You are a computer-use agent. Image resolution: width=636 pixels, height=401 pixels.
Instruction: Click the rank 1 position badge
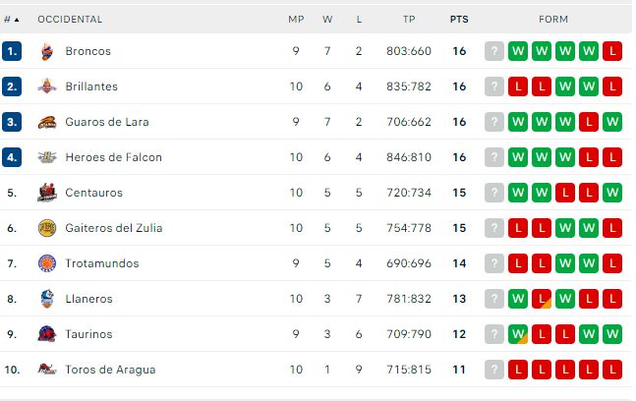tap(12, 51)
